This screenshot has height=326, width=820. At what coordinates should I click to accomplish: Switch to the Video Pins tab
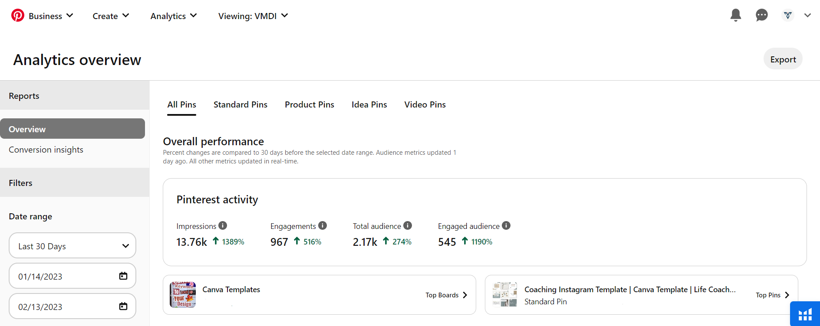click(x=425, y=104)
